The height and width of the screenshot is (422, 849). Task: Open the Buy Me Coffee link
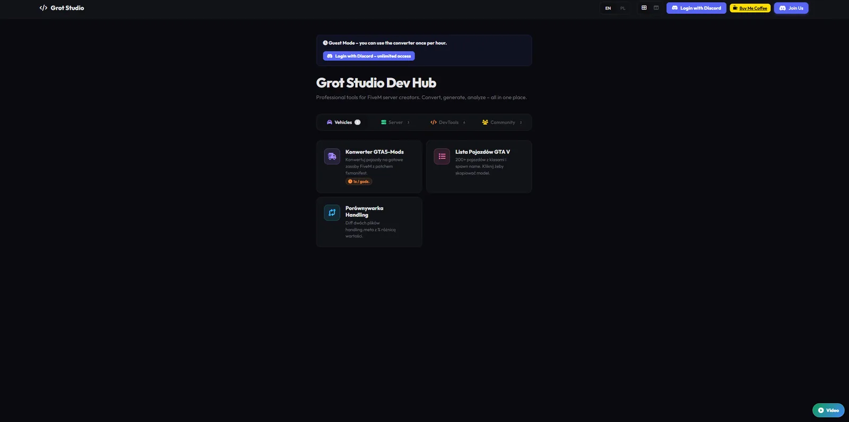tap(750, 8)
